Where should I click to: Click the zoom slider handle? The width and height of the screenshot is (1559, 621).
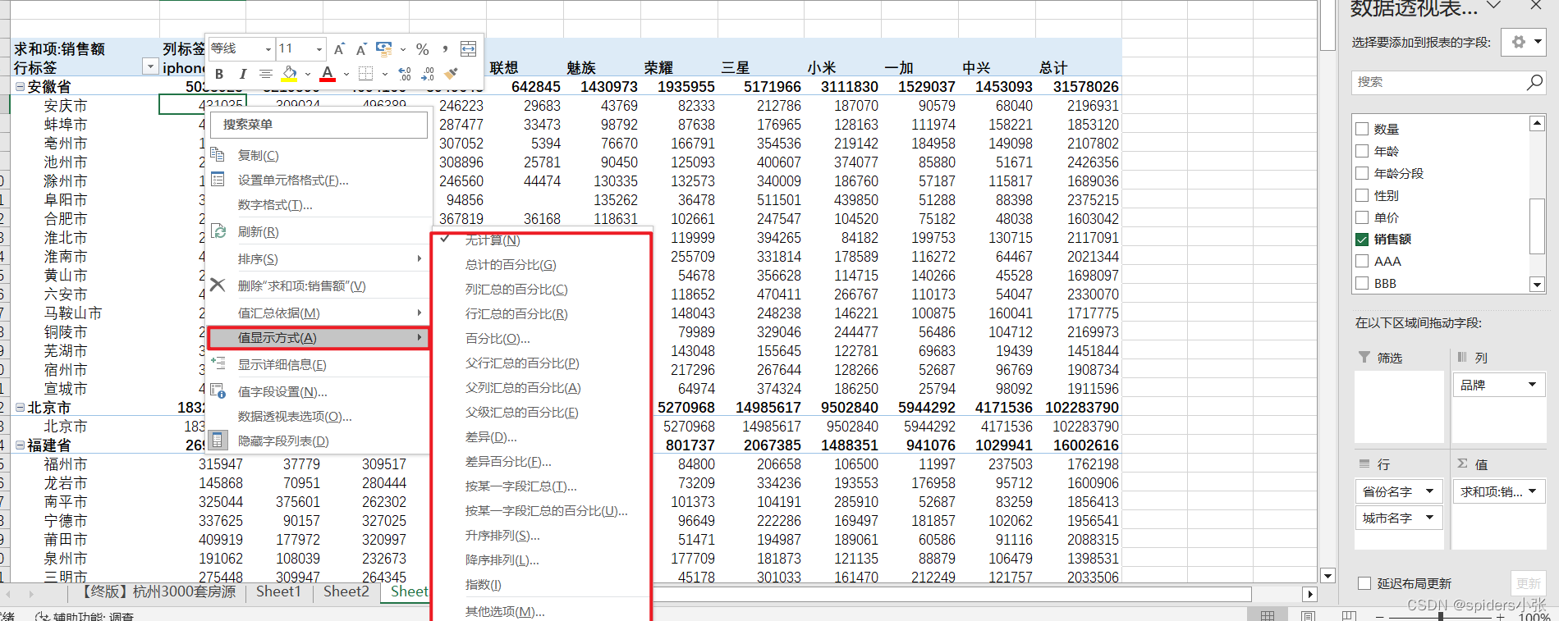click(x=1440, y=616)
